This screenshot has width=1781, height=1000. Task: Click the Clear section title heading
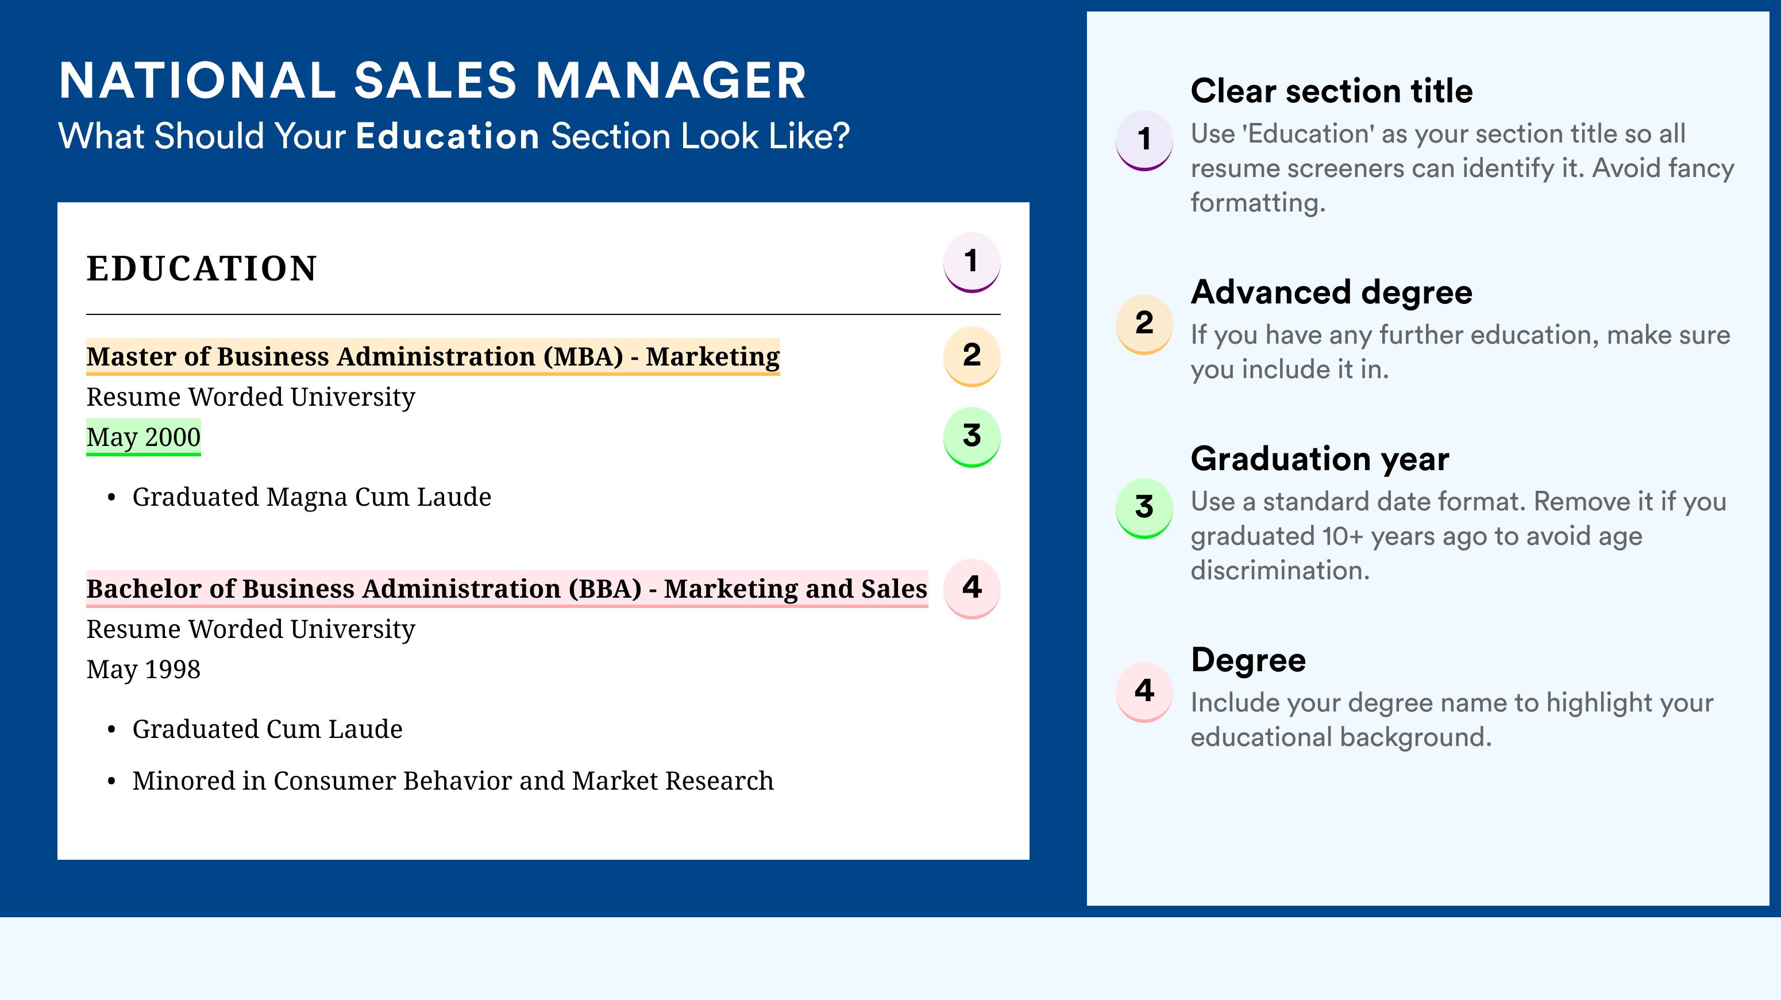pyautogui.click(x=1332, y=91)
